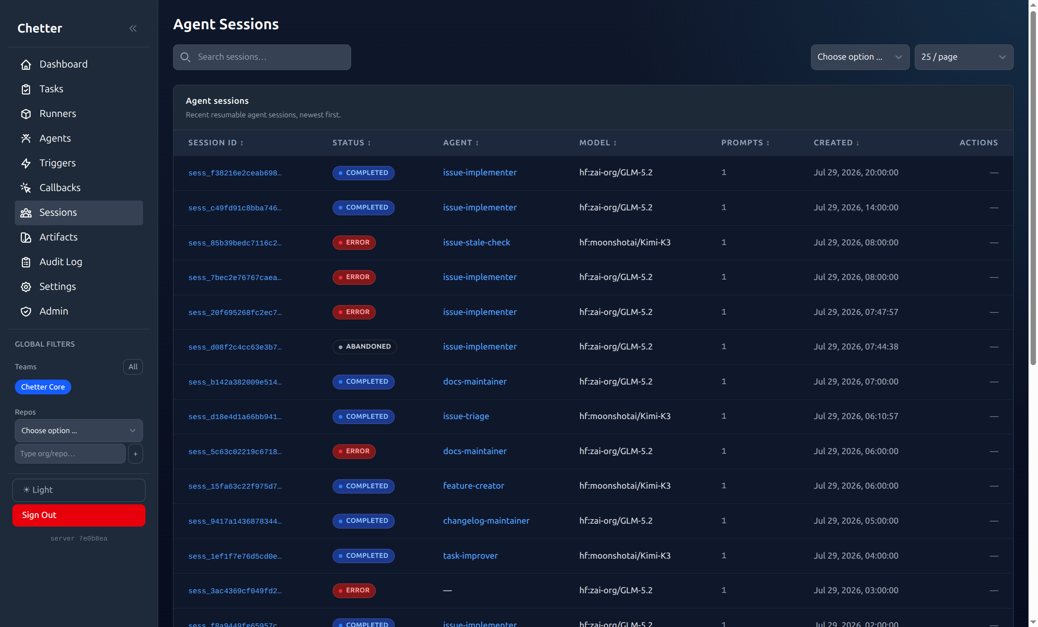Image resolution: width=1038 pixels, height=627 pixels.
Task: Switch to Light theme
Action: click(79, 490)
